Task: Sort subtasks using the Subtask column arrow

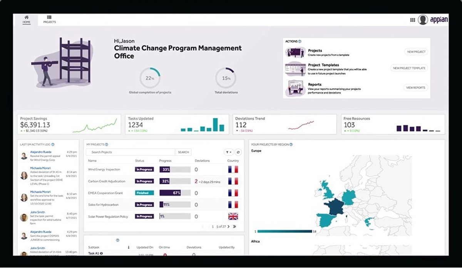Action: point(129,248)
